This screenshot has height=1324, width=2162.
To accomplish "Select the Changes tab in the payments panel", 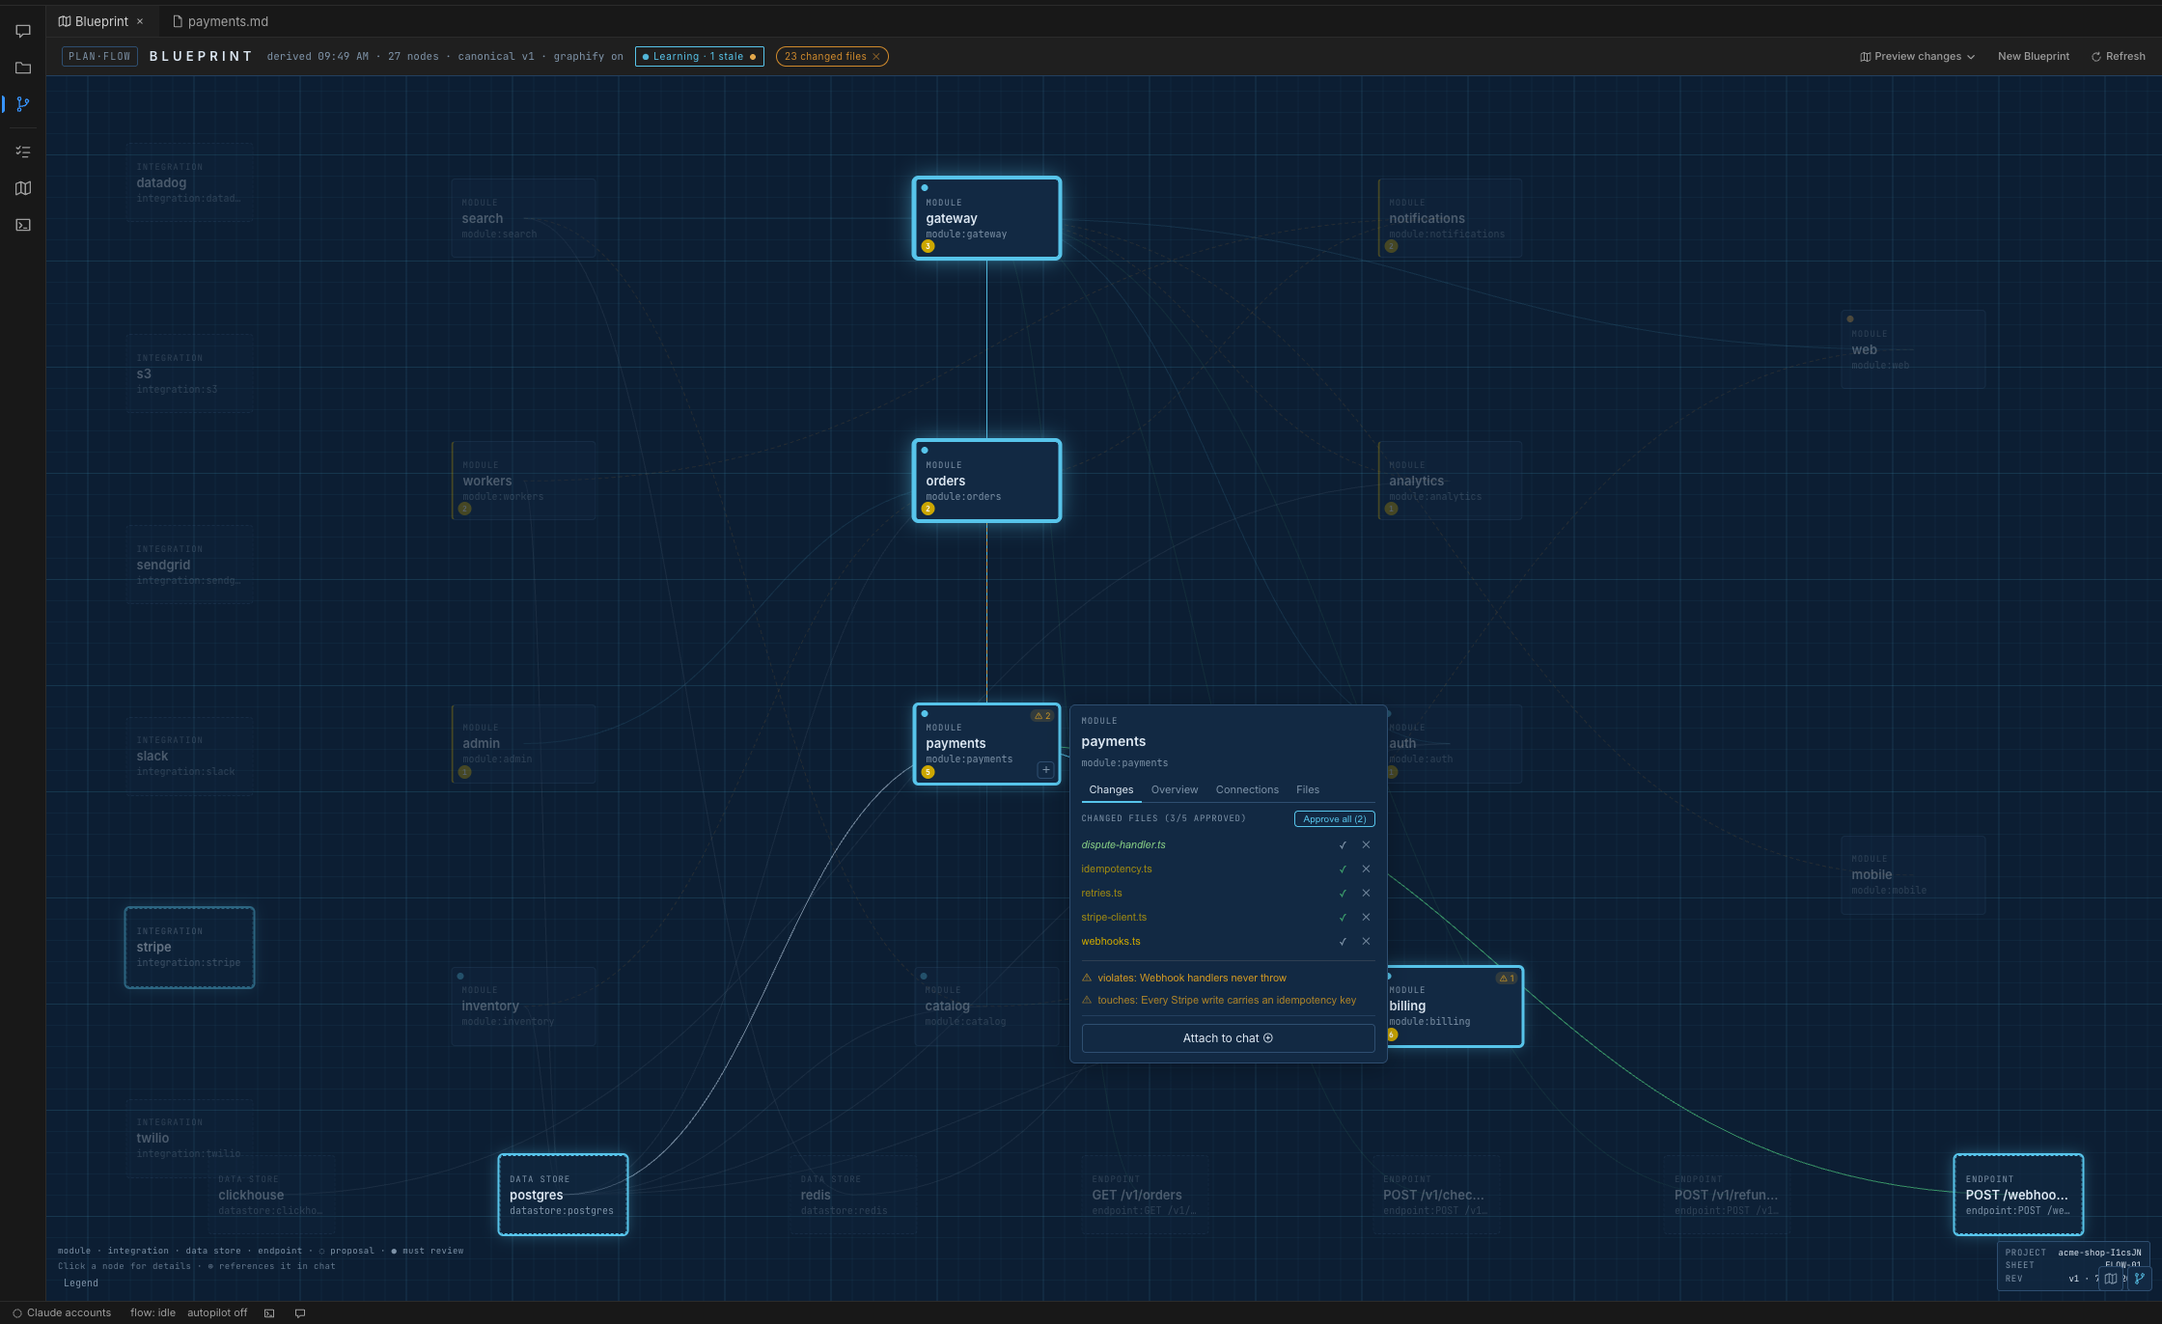I will click(1111, 790).
